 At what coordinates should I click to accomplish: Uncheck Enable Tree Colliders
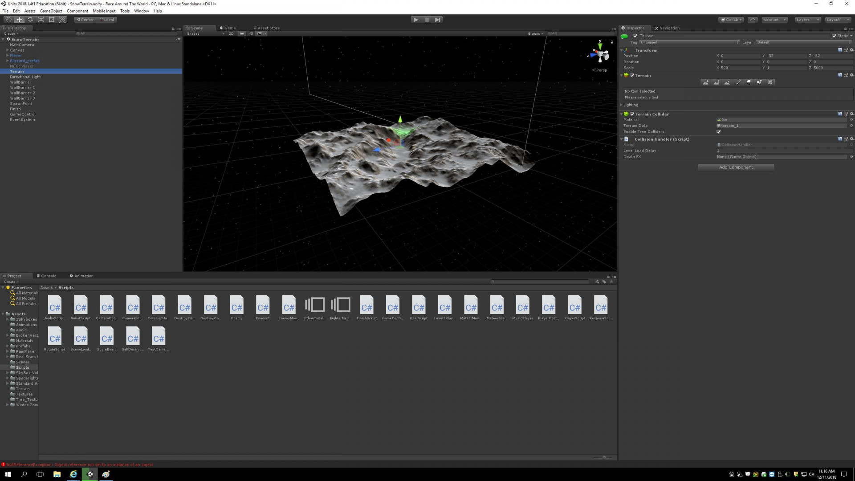(x=718, y=132)
